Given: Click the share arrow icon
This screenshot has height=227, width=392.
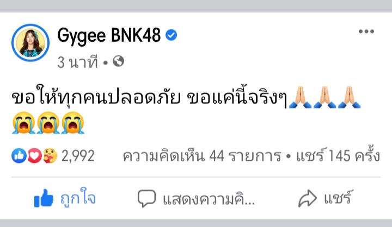Looking at the screenshot, I should click(308, 199).
